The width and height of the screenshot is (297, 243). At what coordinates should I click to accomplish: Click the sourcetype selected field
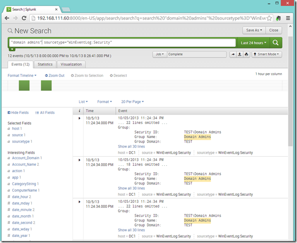point(21,142)
